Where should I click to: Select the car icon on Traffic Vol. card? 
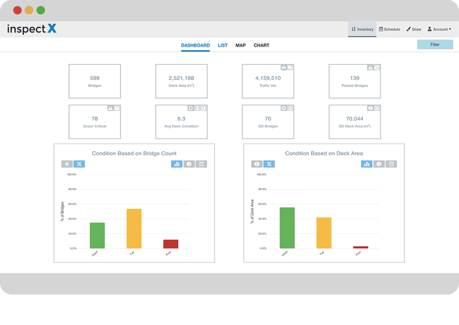pyautogui.click(x=283, y=67)
